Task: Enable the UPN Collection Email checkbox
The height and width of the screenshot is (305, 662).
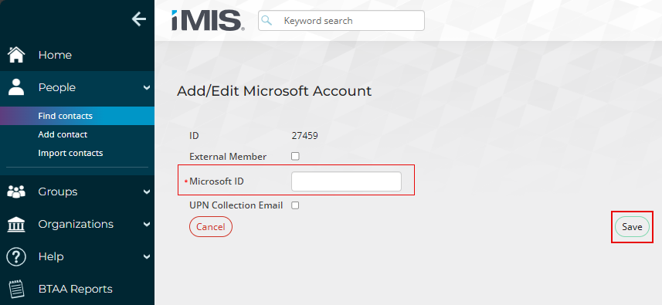Action: (x=295, y=205)
